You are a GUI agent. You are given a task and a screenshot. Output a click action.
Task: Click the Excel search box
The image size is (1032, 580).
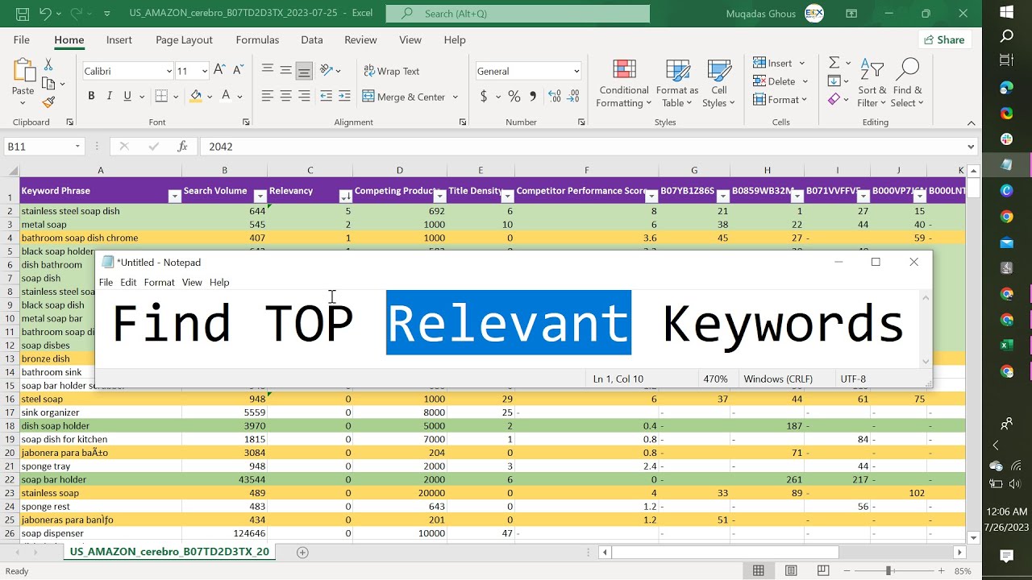(x=517, y=14)
